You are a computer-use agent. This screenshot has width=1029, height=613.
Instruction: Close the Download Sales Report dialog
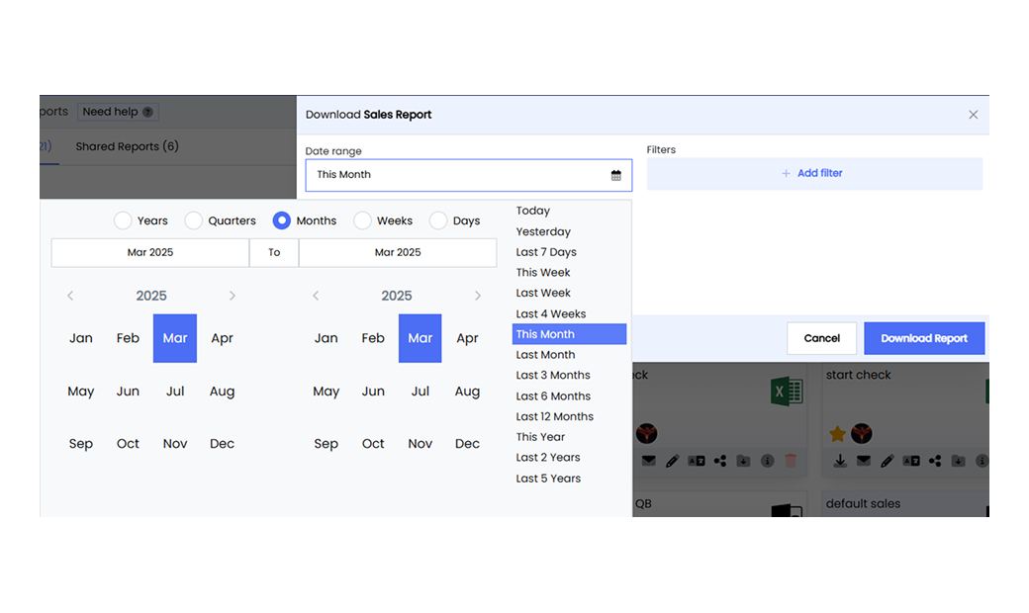click(x=974, y=115)
